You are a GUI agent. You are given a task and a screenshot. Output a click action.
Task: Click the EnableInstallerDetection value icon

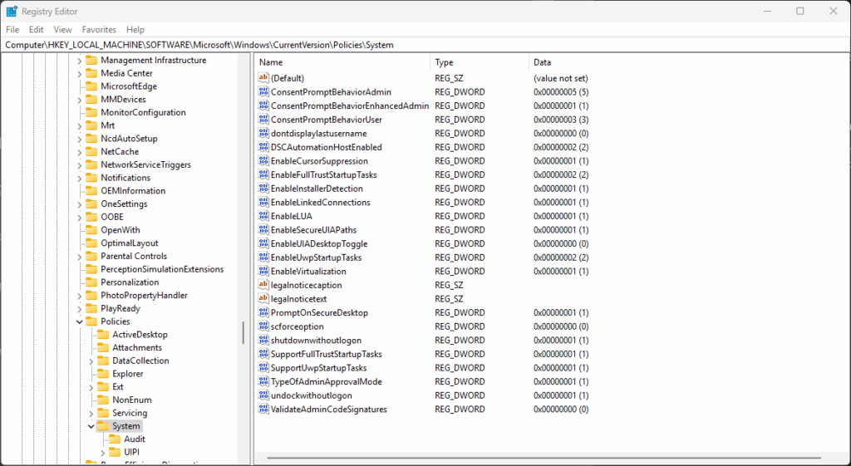(263, 189)
